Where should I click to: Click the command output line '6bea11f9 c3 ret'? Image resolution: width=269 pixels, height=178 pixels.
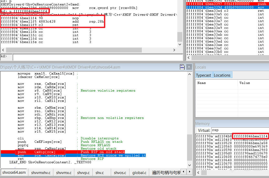pos(40,25)
